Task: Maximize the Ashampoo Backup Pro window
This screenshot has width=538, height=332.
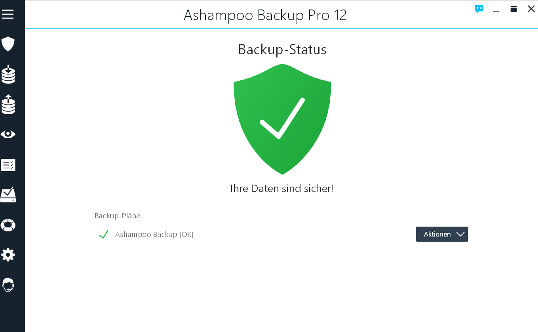Action: click(513, 9)
